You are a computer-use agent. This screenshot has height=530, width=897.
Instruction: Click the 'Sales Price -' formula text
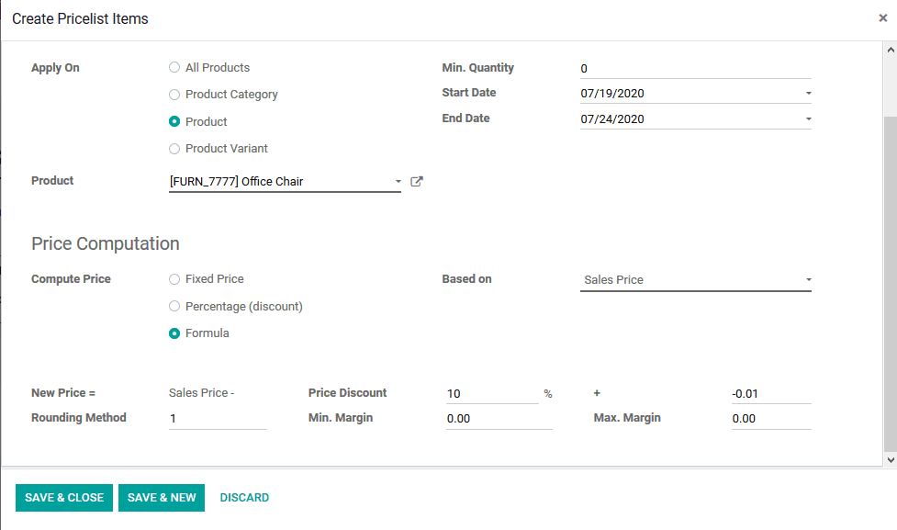coord(201,393)
